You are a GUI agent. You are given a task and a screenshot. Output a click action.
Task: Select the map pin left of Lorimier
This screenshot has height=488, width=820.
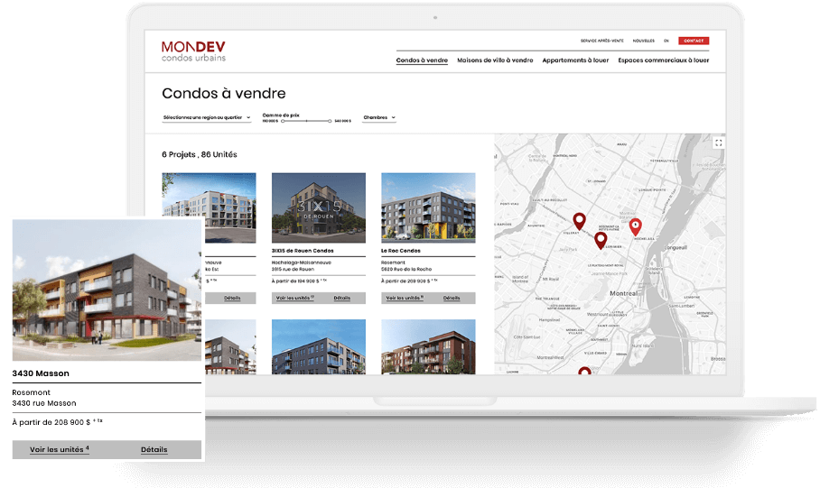[601, 240]
